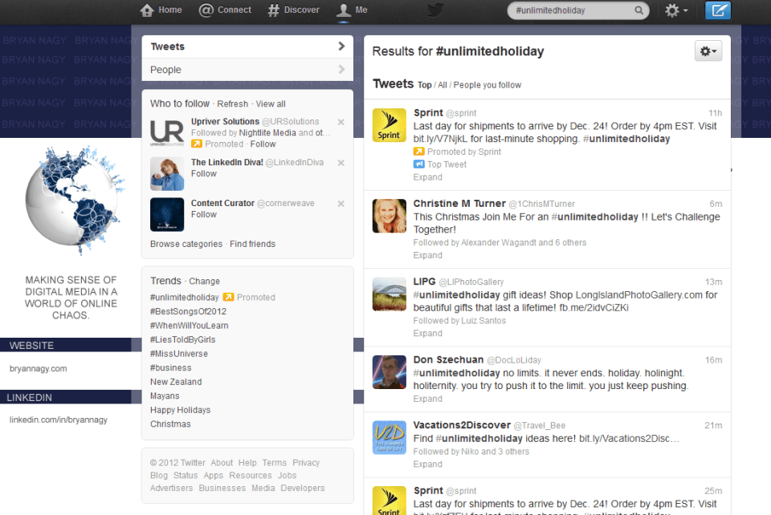Expand the Christine M Turner tweet
The image size is (771, 515).
[x=427, y=255]
